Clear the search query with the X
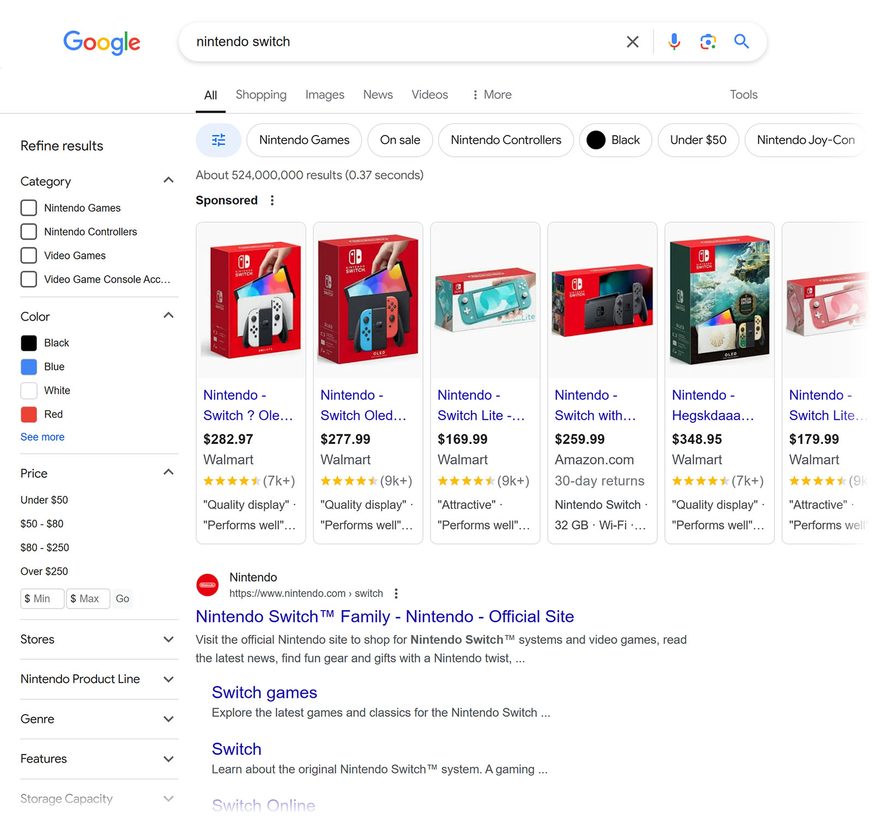Screen dimensions: 872x816 click(x=632, y=41)
